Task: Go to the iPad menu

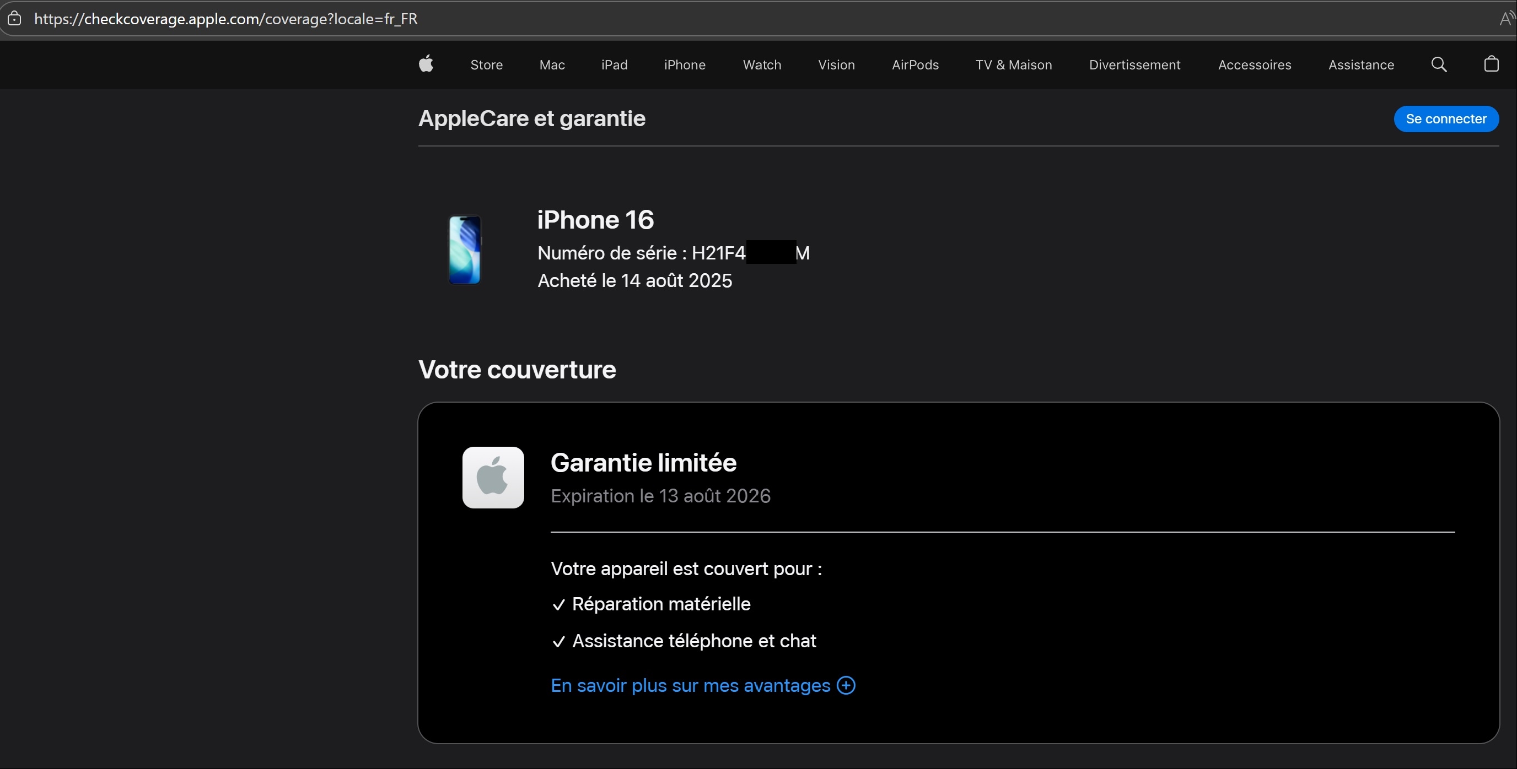Action: coord(614,64)
